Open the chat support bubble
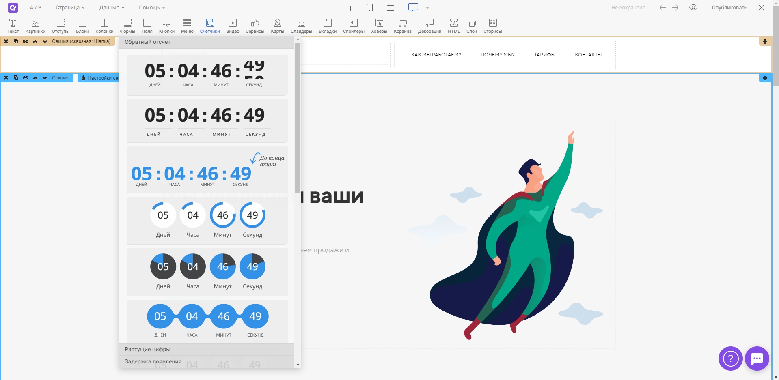 (757, 359)
